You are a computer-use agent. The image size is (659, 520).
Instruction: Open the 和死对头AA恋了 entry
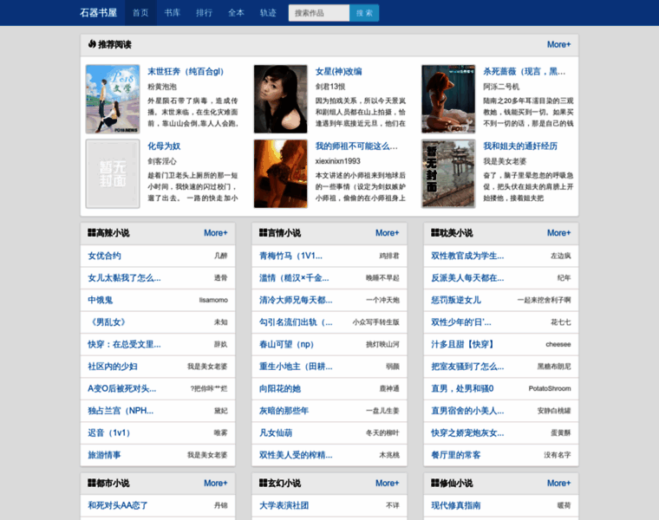click(x=118, y=505)
